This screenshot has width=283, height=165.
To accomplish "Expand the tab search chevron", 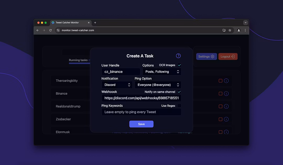I will click(x=245, y=23).
